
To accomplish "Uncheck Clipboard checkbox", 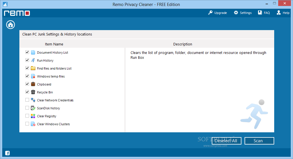I will click(27, 84).
